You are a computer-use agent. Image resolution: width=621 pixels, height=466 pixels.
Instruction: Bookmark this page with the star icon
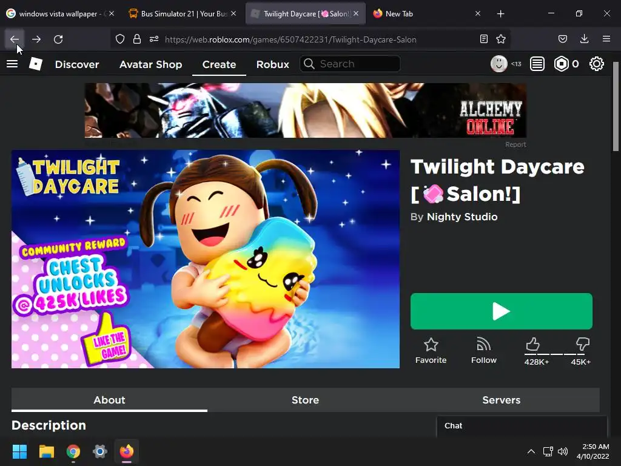(x=501, y=39)
